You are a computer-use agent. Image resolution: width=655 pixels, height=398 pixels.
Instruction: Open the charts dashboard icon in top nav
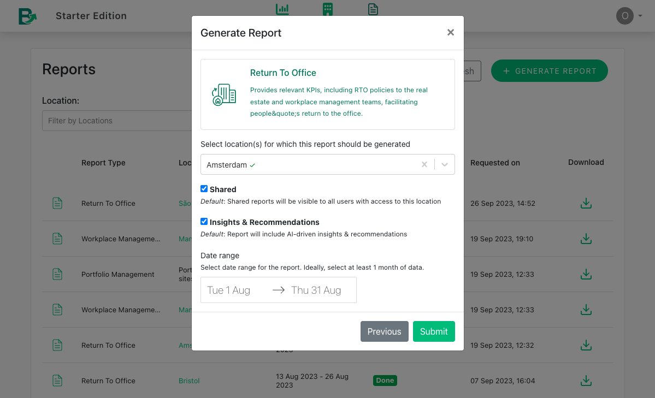click(282, 9)
